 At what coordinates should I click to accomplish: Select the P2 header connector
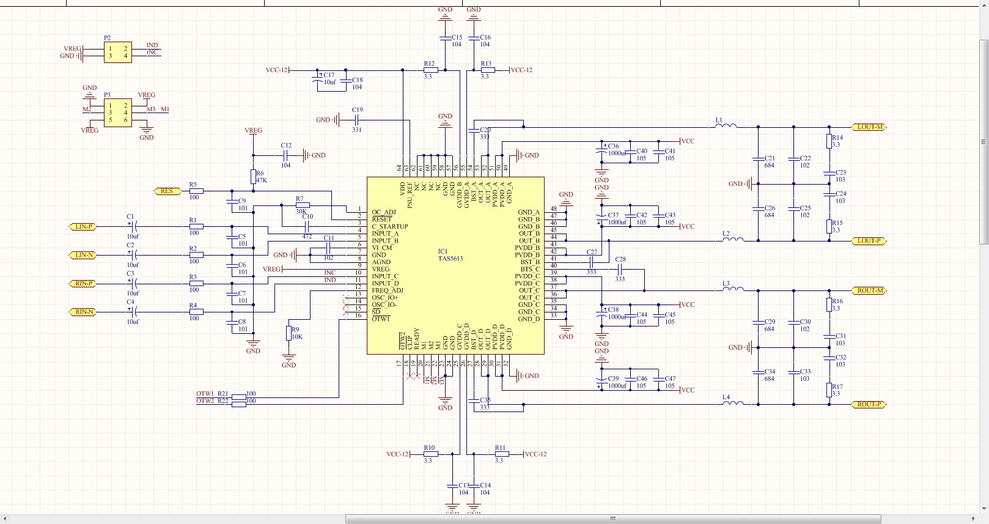coord(118,52)
